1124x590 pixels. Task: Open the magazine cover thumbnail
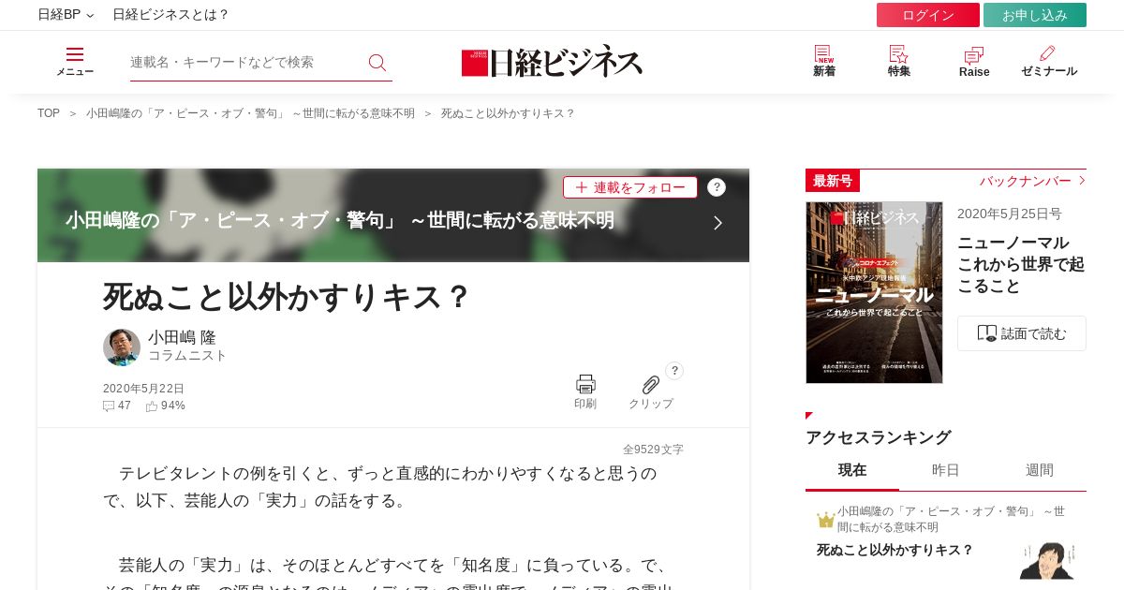pos(874,292)
